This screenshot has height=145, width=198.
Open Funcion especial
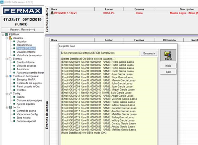pyautogui.click(x=26, y=121)
